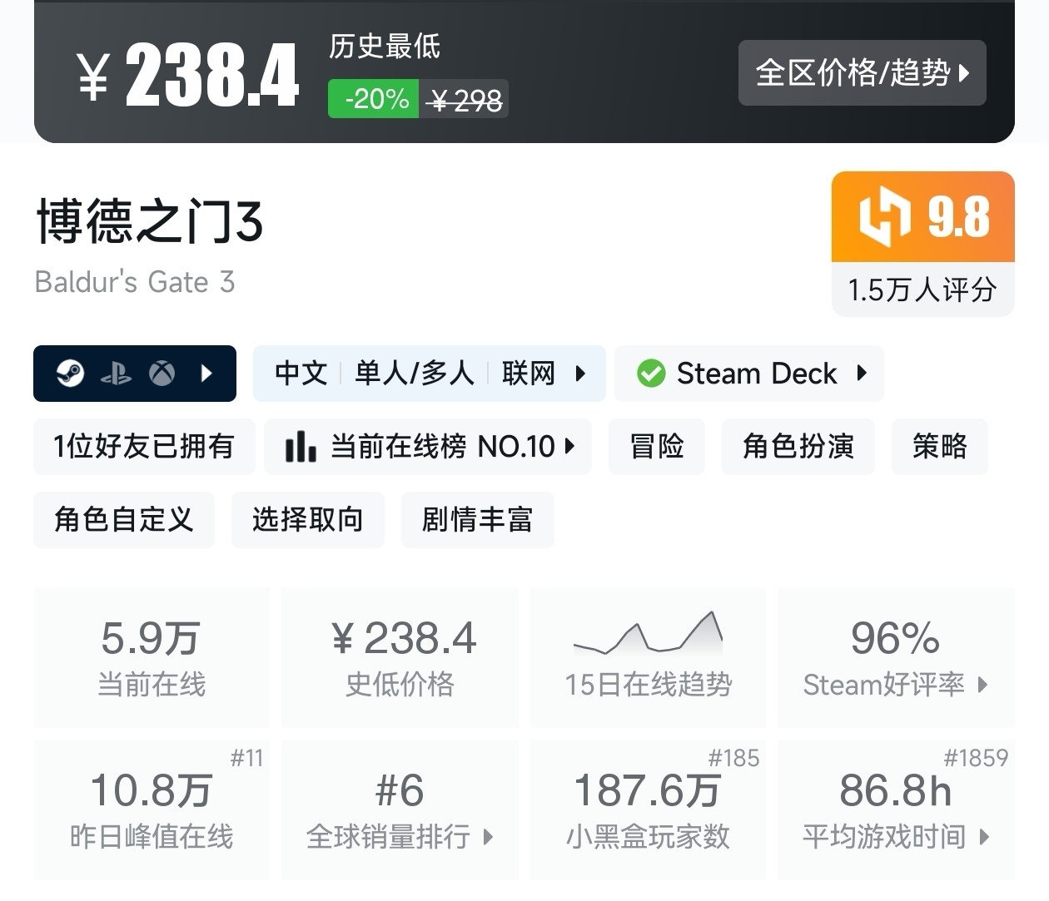Open the all-region price trend button
Viewport: 1049px width, 901px height.
(862, 72)
